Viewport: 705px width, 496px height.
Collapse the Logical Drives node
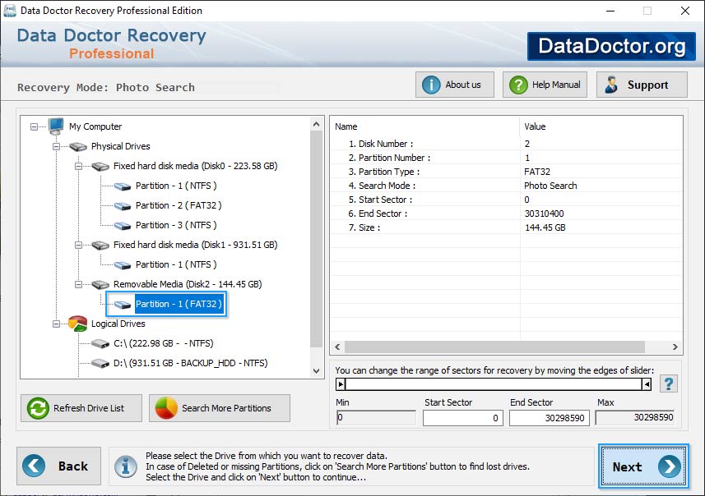(56, 324)
